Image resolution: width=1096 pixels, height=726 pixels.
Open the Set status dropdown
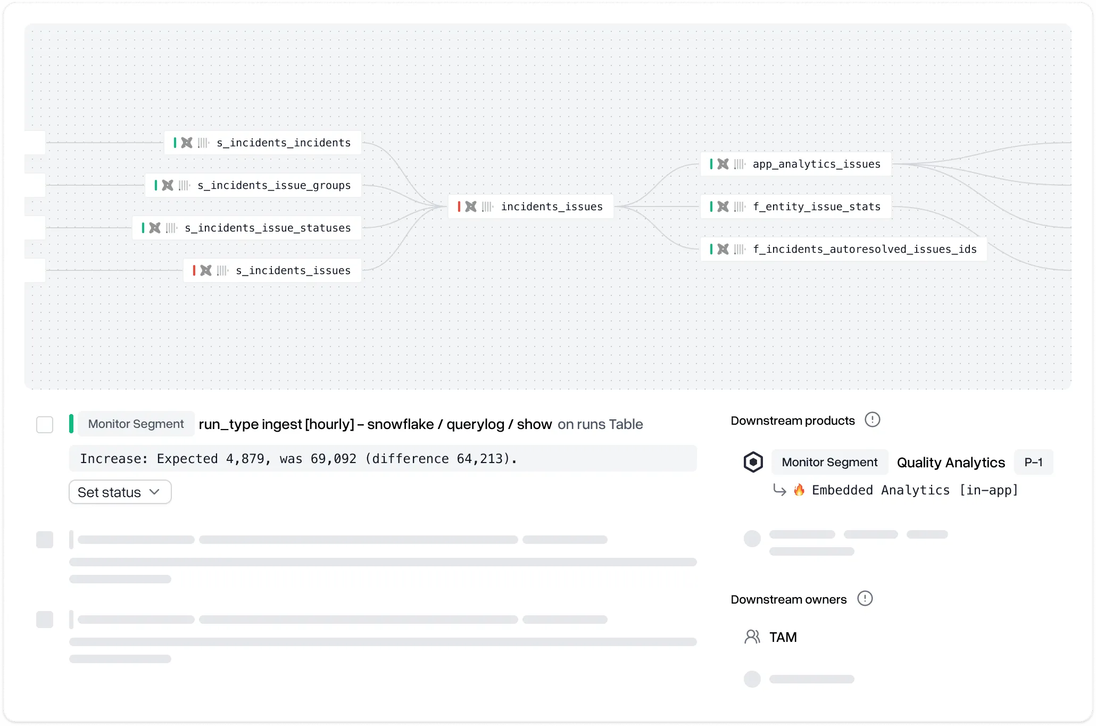coord(120,492)
